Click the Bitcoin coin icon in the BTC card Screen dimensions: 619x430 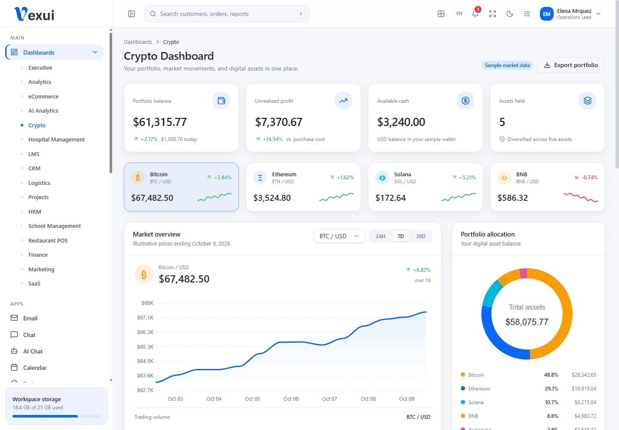point(138,178)
